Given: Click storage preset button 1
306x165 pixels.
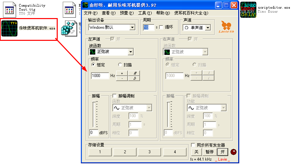Looking at the screenshot, I should tap(100, 152).
